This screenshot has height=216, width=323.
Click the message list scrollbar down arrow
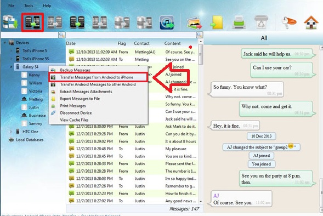pyautogui.click(x=201, y=201)
